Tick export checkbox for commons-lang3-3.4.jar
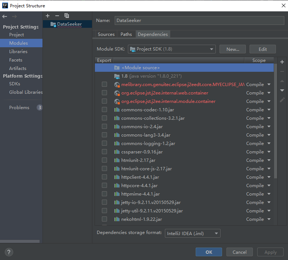This screenshot has height=260, width=288. pyautogui.click(x=104, y=135)
